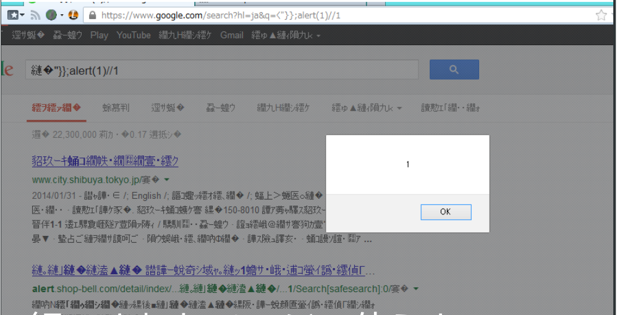Click the orange round toolbar icon

tap(73, 15)
